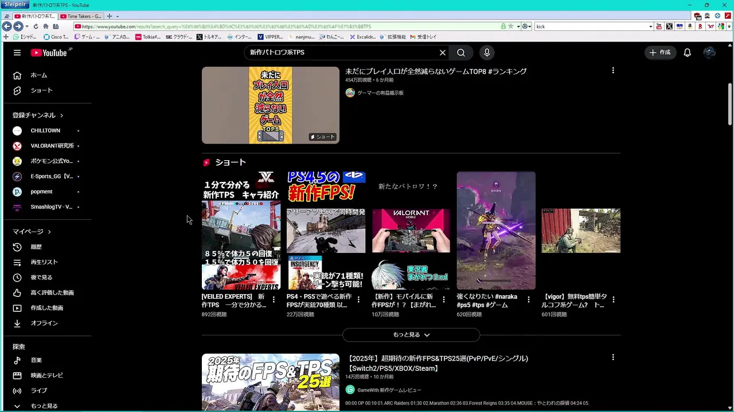
Task: Switch to the Time Takers tab
Action: [x=81, y=16]
